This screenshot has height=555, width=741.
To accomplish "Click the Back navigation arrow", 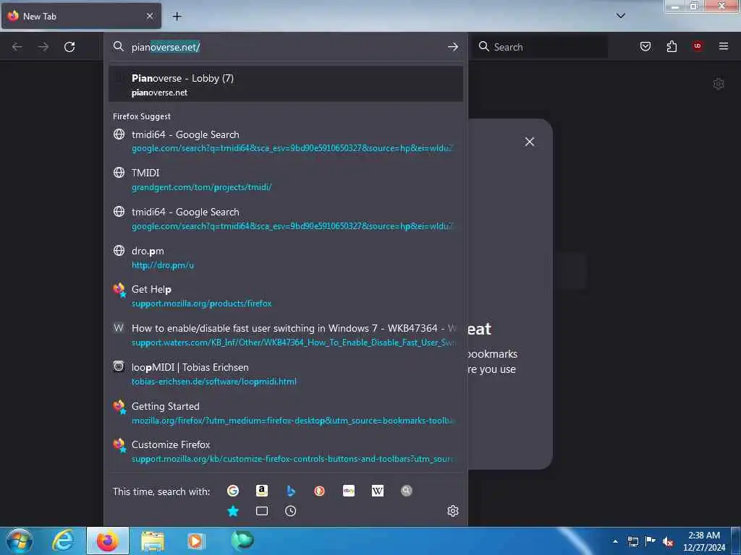I will click(17, 47).
